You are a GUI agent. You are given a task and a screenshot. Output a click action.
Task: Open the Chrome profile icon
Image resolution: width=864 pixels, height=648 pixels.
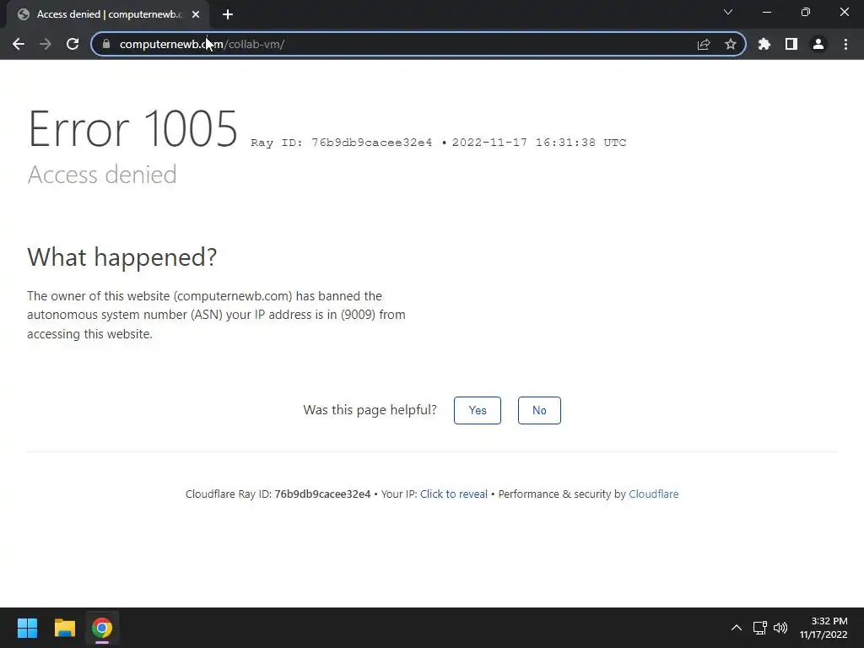tap(818, 44)
